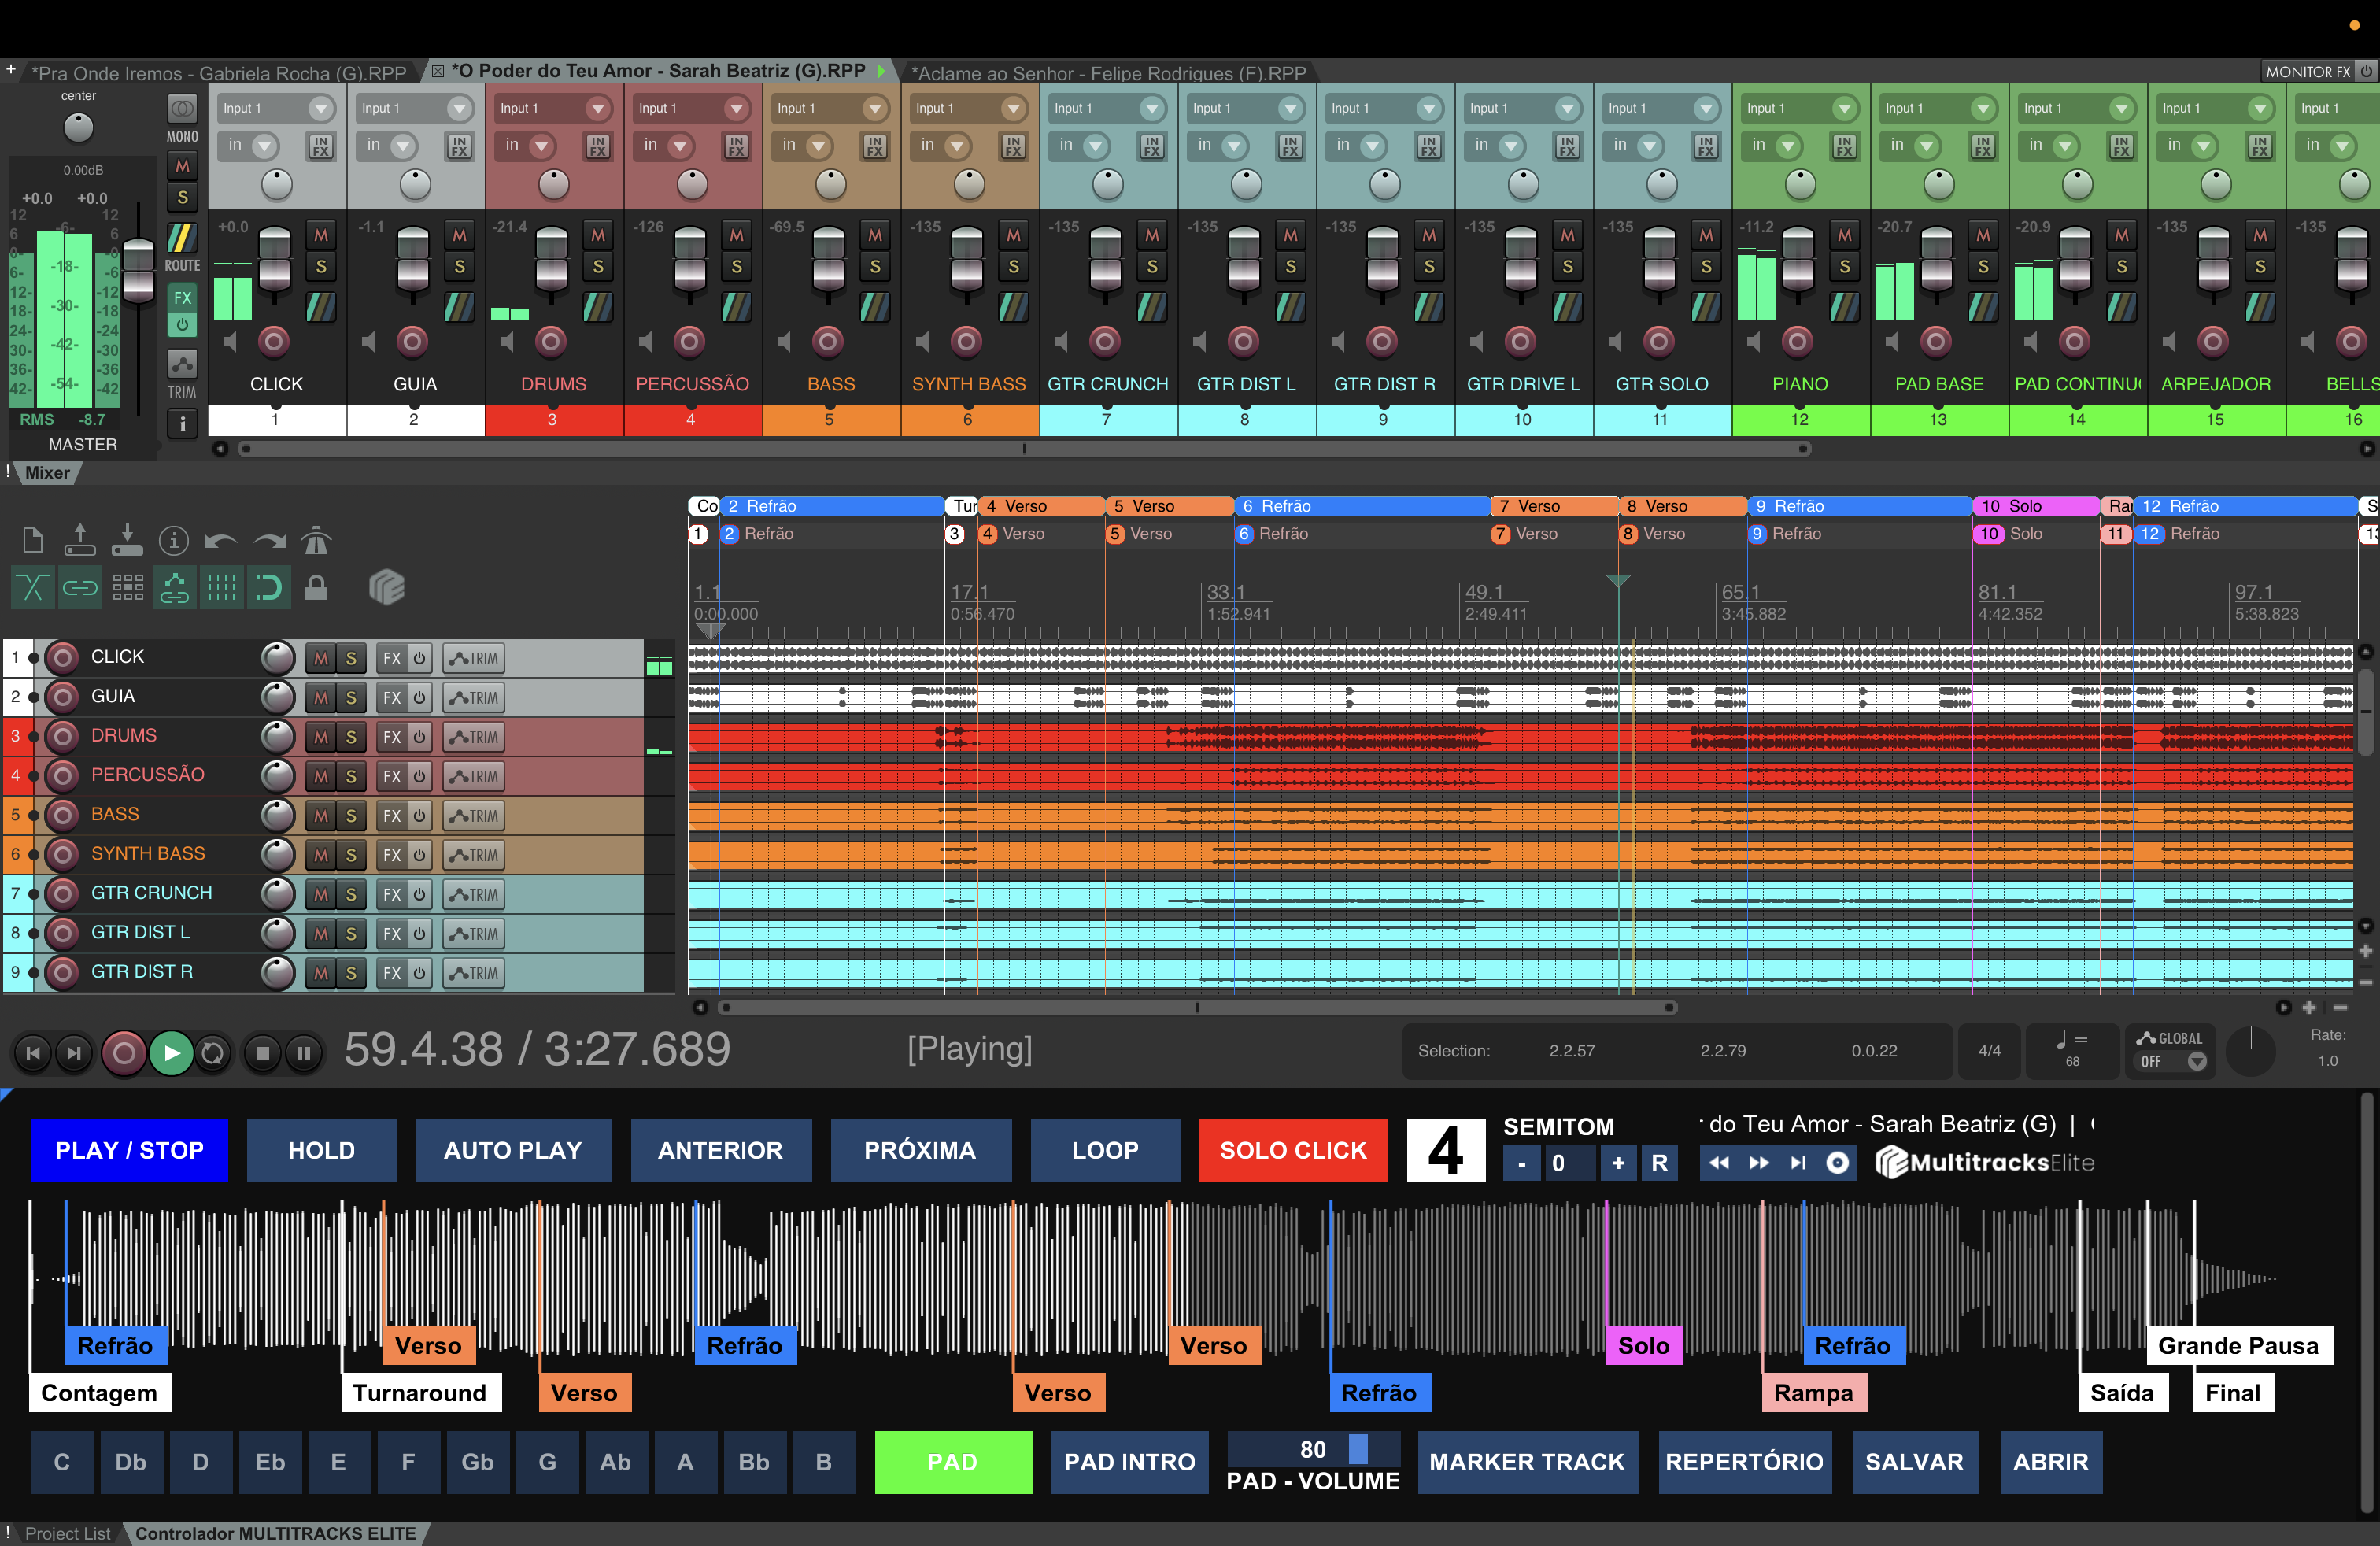Open FX for the DRUMS track

pos(392,737)
